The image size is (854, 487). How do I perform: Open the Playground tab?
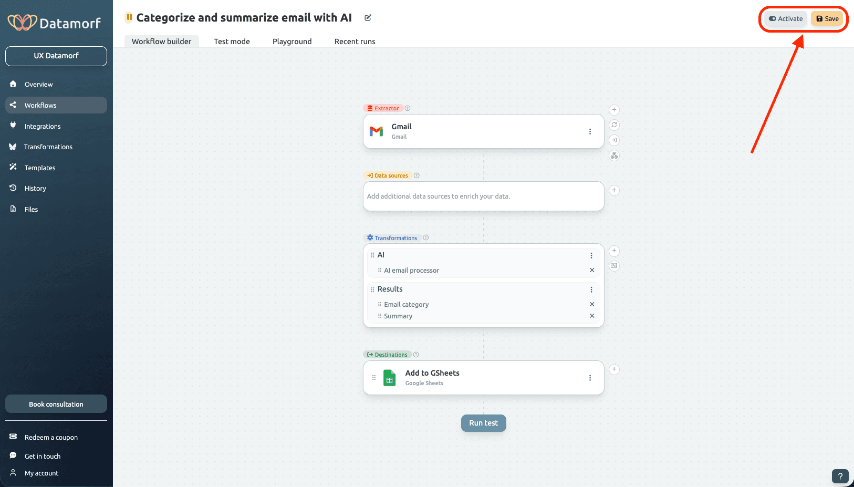292,42
